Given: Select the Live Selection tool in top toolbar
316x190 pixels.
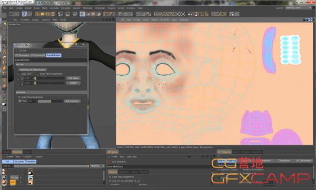Looking at the screenshot, I should click(x=24, y=14).
